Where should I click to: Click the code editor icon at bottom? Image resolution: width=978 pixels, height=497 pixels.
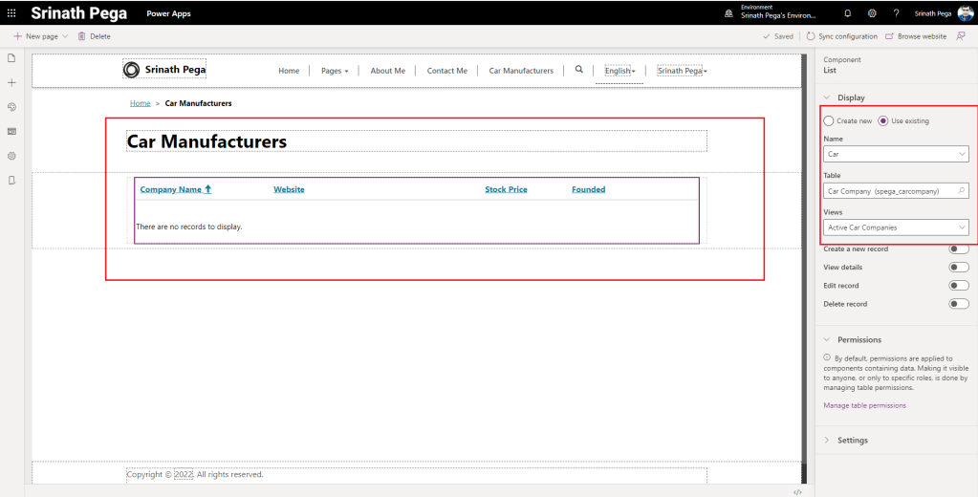[x=797, y=491]
